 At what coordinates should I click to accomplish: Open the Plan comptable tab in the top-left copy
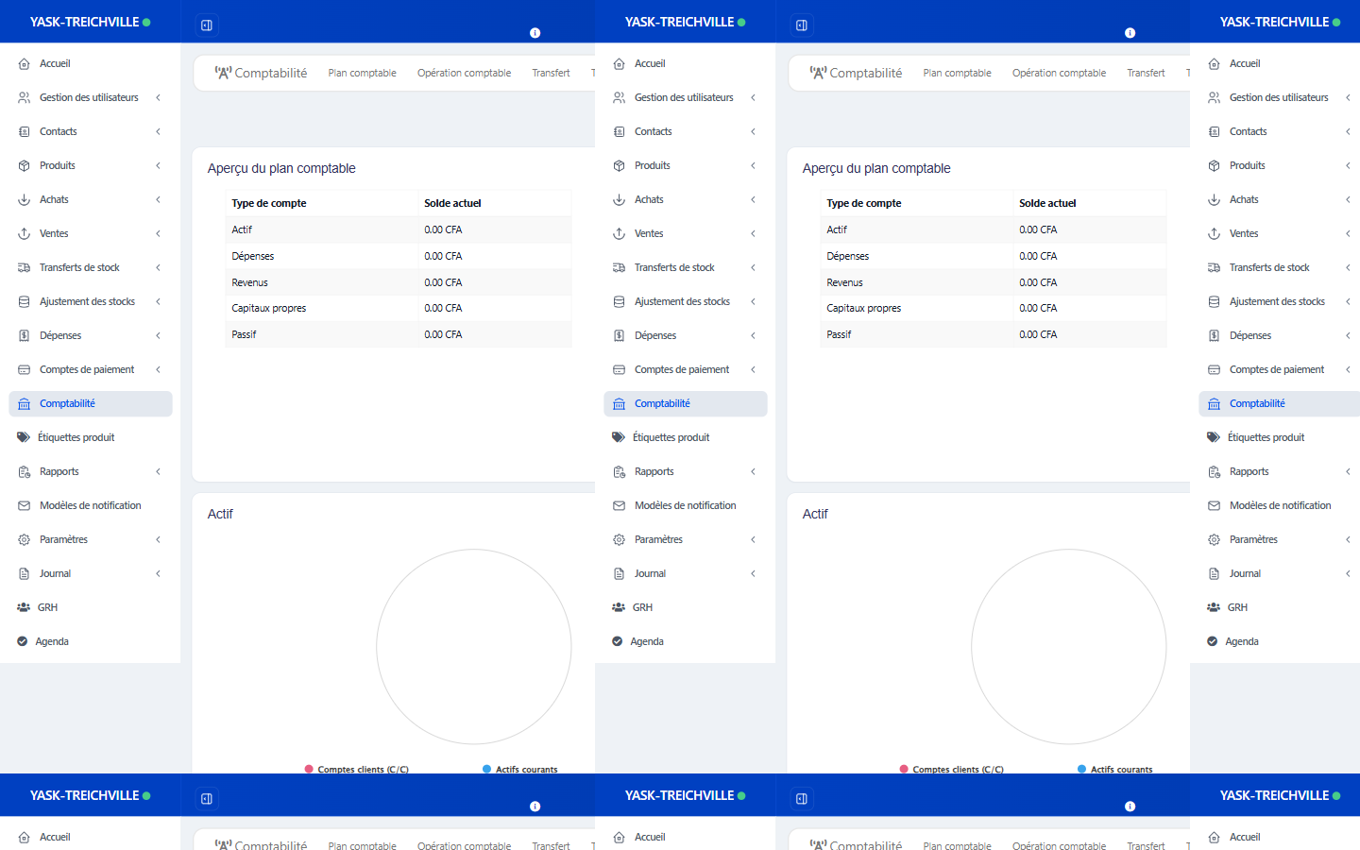tap(363, 74)
